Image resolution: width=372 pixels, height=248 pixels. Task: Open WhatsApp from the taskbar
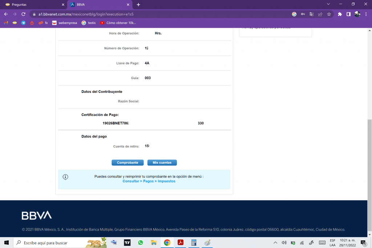141,243
